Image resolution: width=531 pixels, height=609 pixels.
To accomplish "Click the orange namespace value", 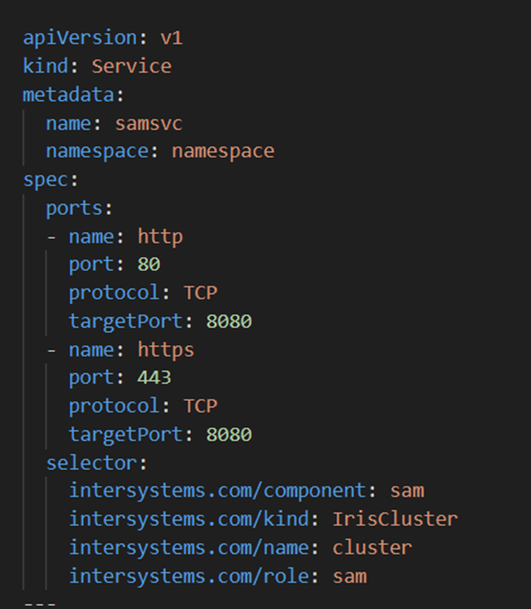I will tap(224, 151).
